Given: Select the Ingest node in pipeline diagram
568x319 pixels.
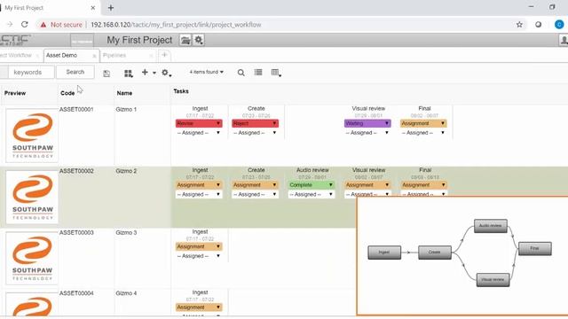Looking at the screenshot, I should pyautogui.click(x=384, y=252).
